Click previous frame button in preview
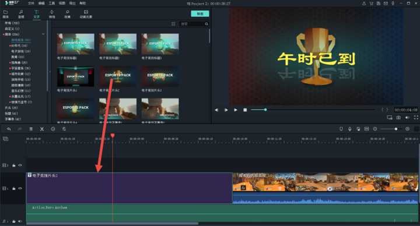This screenshot has height=226, width=420. point(216,110)
